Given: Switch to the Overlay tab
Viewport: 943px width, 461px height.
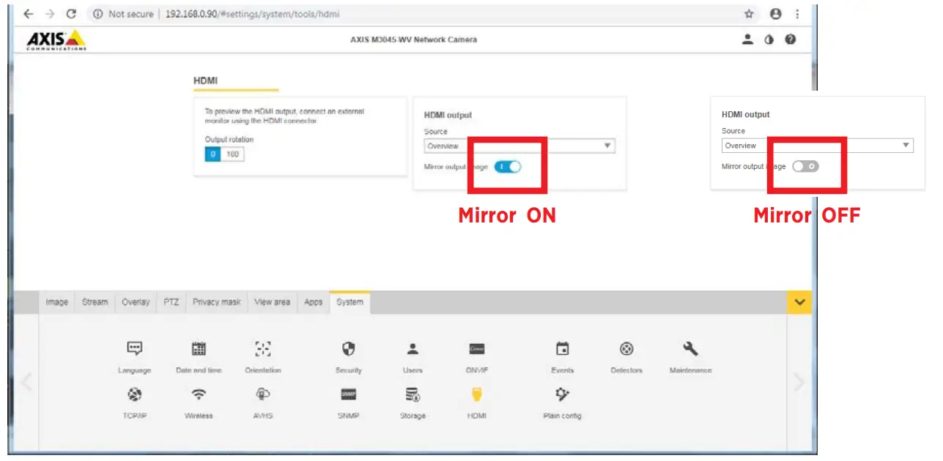Looking at the screenshot, I should pyautogui.click(x=136, y=301).
